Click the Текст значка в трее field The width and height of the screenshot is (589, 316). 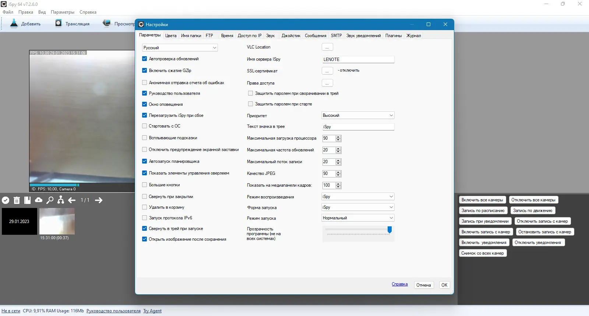point(358,127)
